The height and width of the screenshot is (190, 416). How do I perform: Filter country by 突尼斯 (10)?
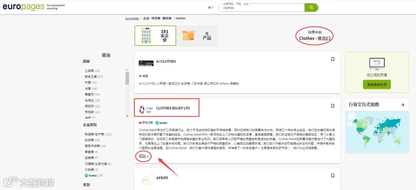pyautogui.click(x=92, y=112)
